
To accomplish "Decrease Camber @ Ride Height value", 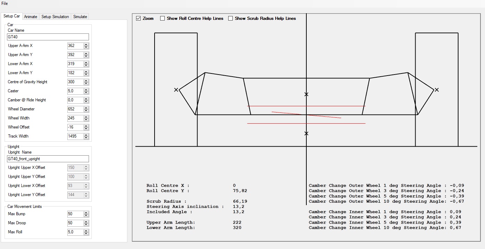I will 86,101.
